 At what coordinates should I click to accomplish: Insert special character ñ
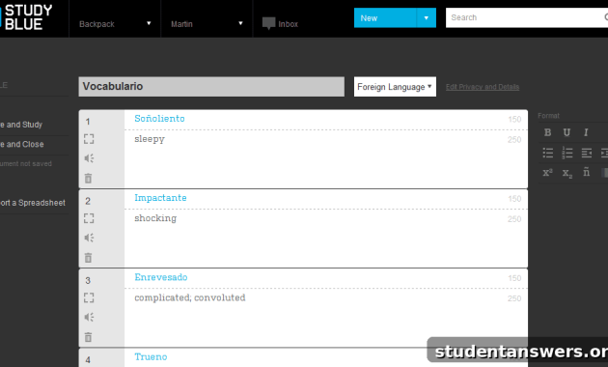pos(587,172)
